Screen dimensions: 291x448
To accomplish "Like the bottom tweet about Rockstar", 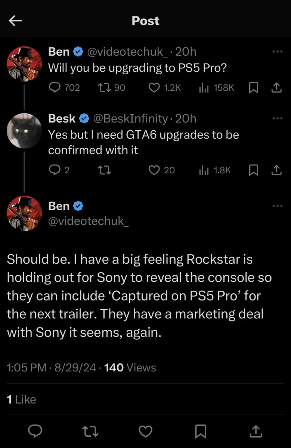I will pyautogui.click(x=145, y=432).
